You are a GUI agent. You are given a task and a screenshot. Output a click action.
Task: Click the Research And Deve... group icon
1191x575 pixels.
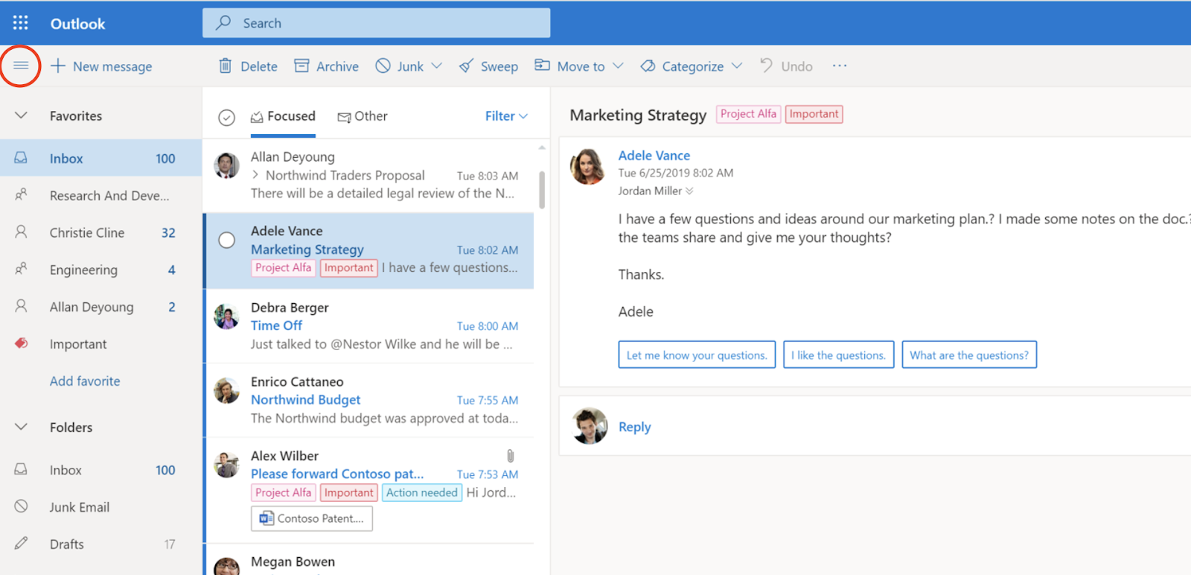pyautogui.click(x=21, y=194)
